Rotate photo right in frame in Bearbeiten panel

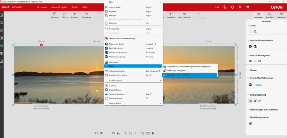click(251, 46)
